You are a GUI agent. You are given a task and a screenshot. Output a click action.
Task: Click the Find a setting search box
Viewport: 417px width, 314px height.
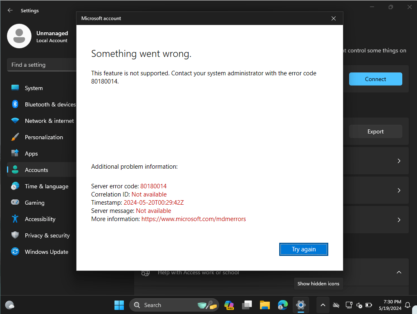pyautogui.click(x=41, y=65)
